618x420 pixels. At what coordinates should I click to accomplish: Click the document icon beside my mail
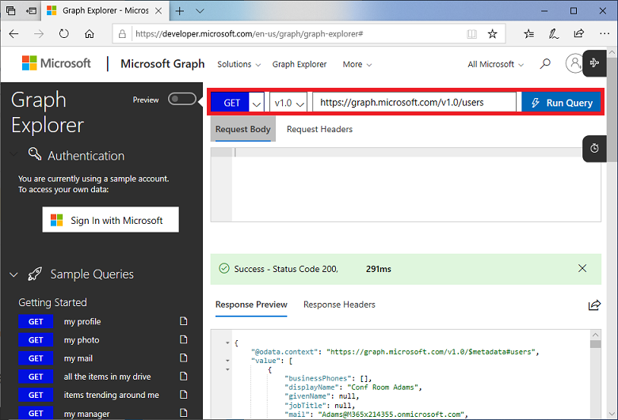pos(184,358)
